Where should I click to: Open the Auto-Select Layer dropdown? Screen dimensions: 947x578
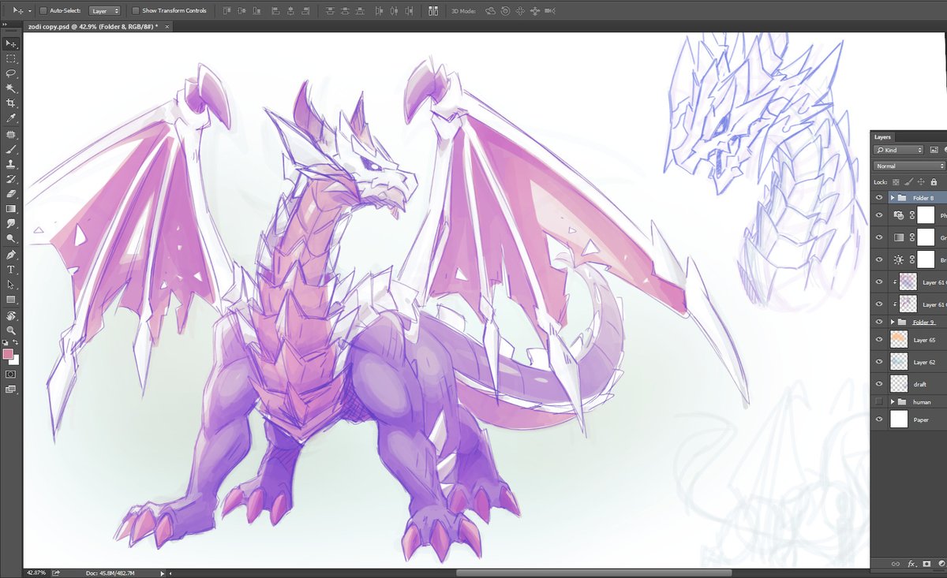(x=104, y=11)
